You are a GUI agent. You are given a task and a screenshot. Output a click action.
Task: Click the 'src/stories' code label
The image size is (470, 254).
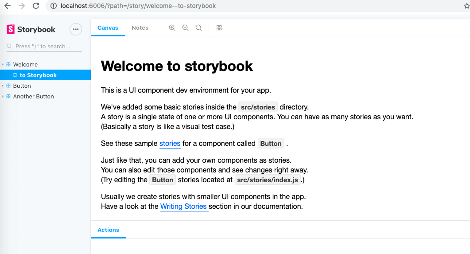258,107
